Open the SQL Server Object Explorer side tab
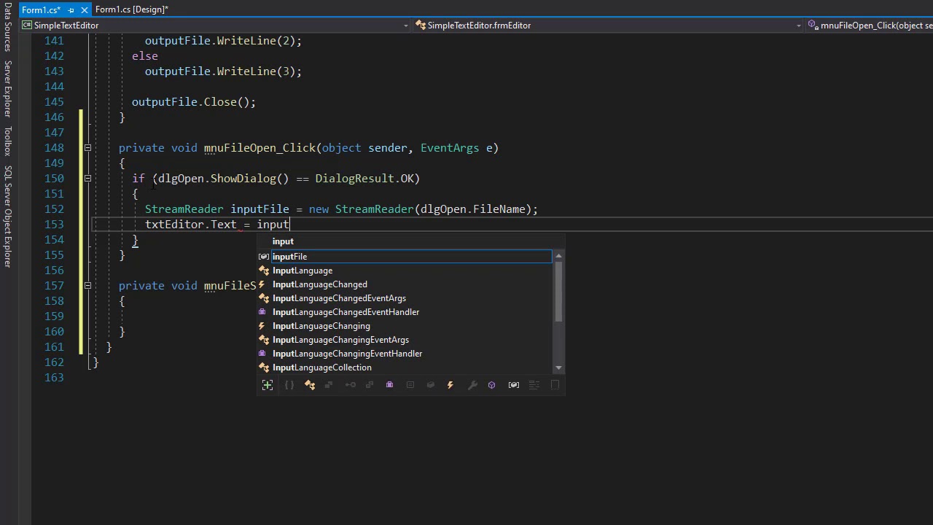933x525 pixels. [x=8, y=217]
